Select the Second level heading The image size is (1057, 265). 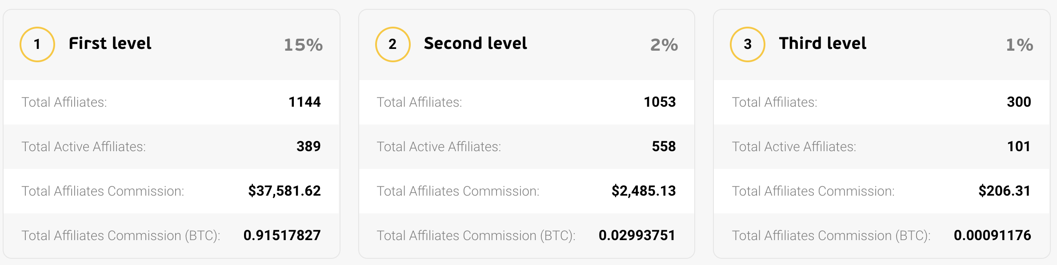[x=476, y=44]
